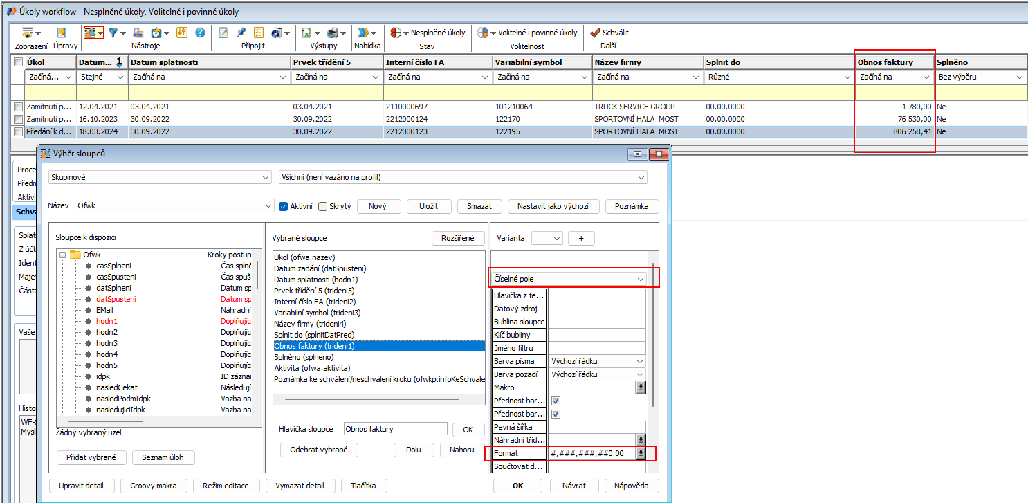Viewport: 1028px width, 503px height.
Task: Tick the checkbox for the TRUCK SERVICE GROUP row
Action: tap(18, 107)
